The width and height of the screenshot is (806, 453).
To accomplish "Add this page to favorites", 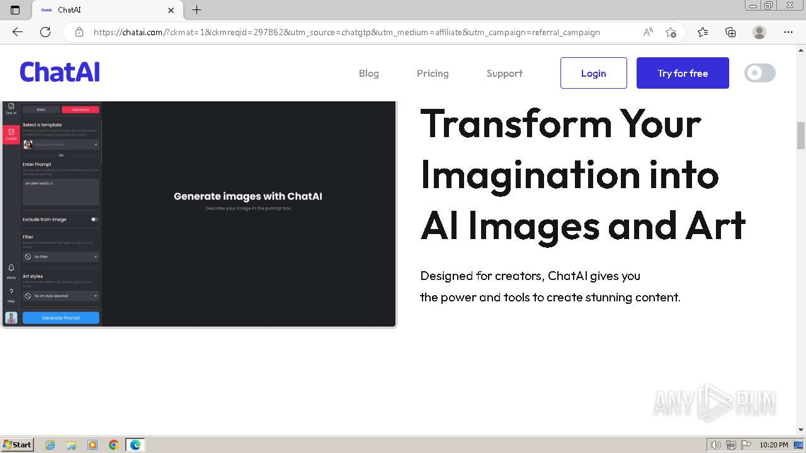I will click(x=671, y=32).
